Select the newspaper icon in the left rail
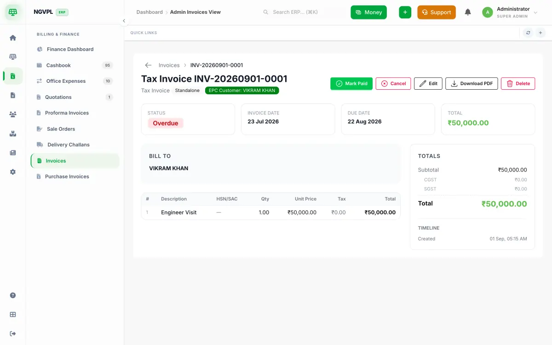552x345 pixels. [x=13, y=153]
